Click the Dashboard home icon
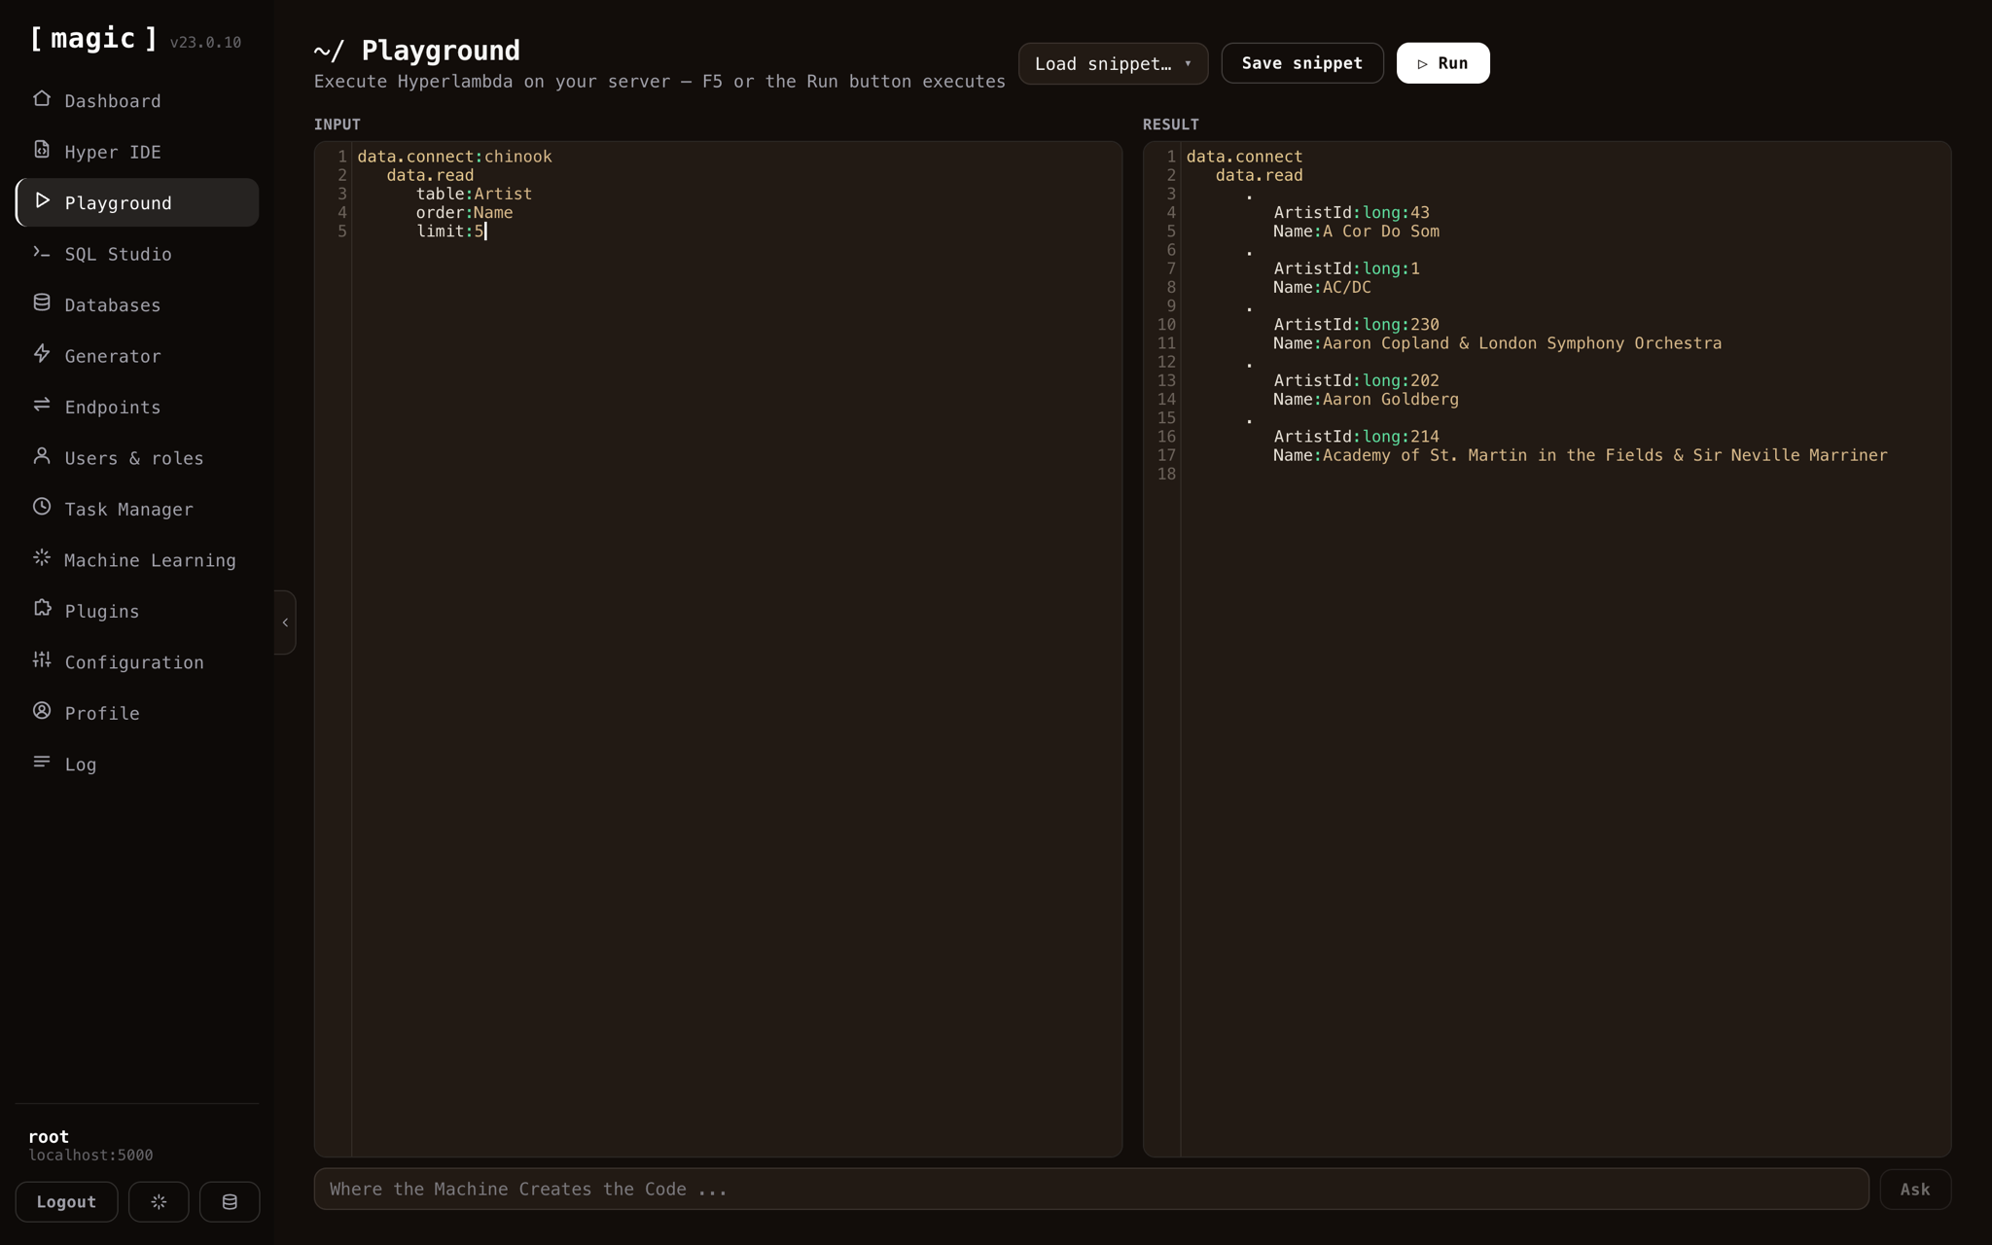 click(42, 99)
